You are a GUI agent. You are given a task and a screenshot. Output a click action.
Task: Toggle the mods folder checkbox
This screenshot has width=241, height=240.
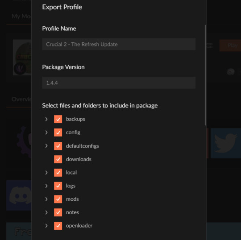(x=58, y=199)
